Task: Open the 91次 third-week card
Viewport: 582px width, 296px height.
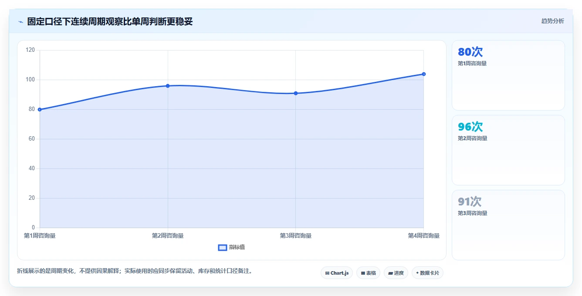Action: coord(508,225)
